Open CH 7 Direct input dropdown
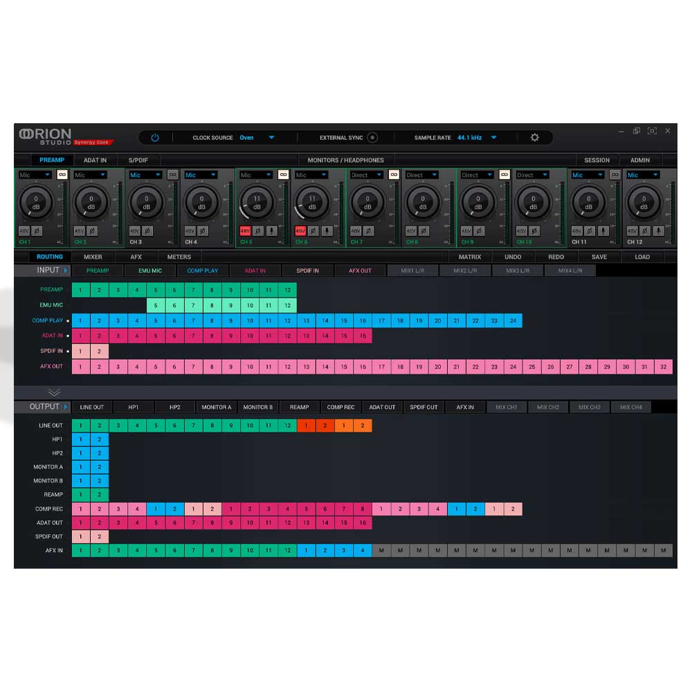This screenshot has height=692, width=692. (366, 175)
